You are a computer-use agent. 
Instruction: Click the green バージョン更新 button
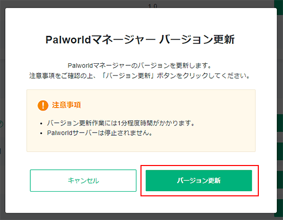pyautogui.click(x=199, y=180)
